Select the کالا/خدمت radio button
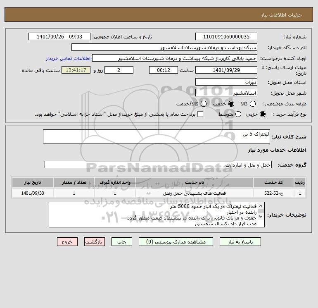This screenshot has height=308, width=318. [x=204, y=104]
